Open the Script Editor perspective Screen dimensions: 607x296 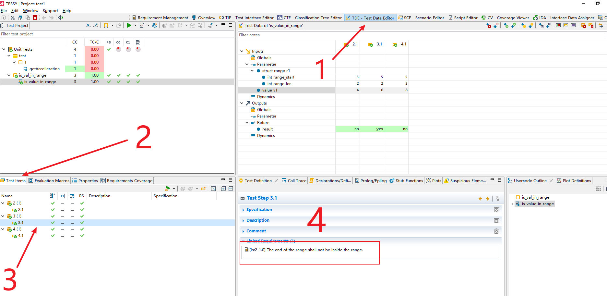pyautogui.click(x=463, y=18)
